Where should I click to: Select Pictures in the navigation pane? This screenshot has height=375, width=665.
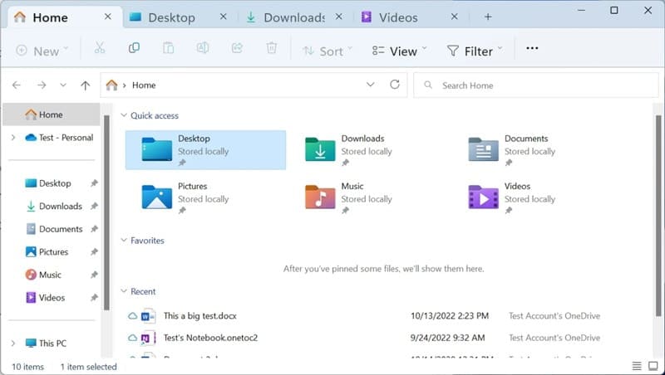53,252
